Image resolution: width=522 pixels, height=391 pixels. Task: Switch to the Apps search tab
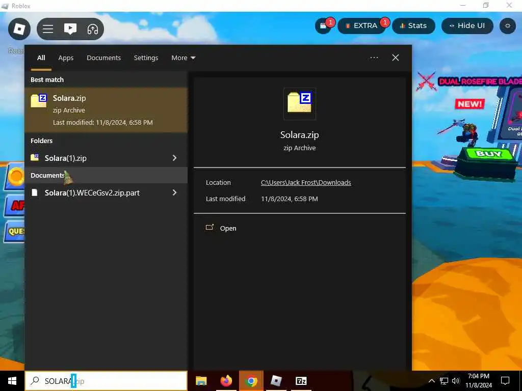click(66, 58)
